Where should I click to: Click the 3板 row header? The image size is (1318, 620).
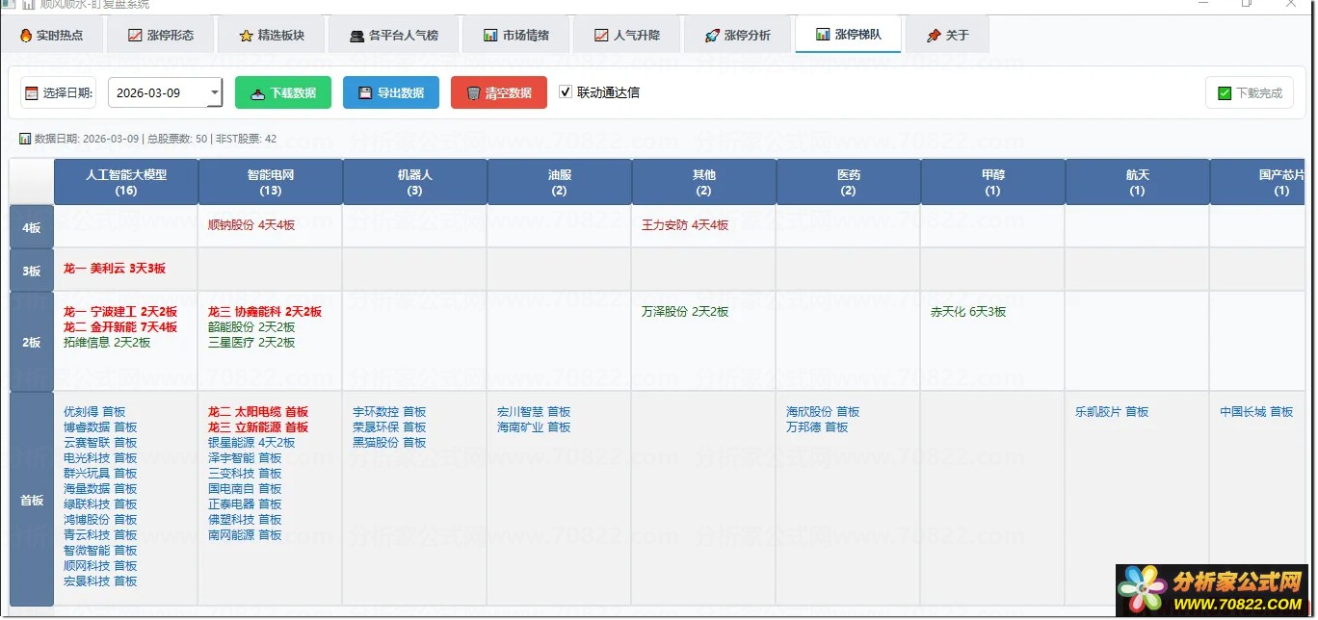[32, 271]
